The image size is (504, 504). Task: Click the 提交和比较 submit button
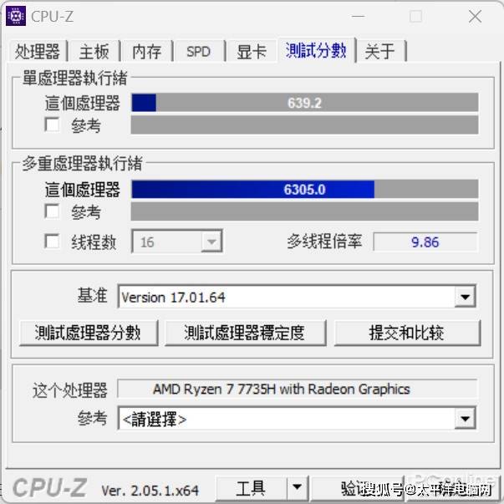[408, 333]
